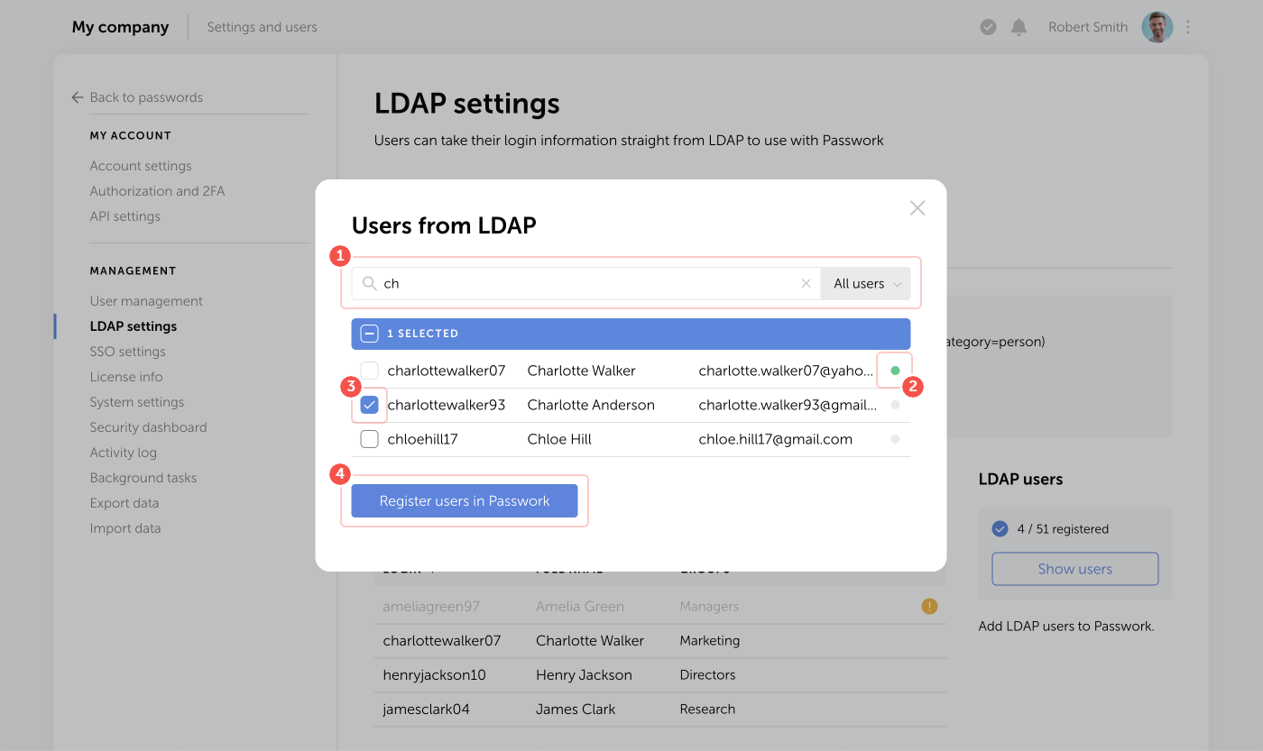The image size is (1263, 751).
Task: Open the three-dot menu beside the avatar
Action: 1188,27
